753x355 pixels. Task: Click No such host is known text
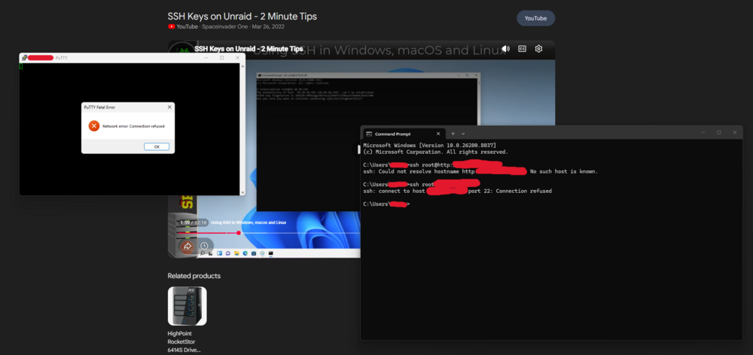click(x=563, y=172)
